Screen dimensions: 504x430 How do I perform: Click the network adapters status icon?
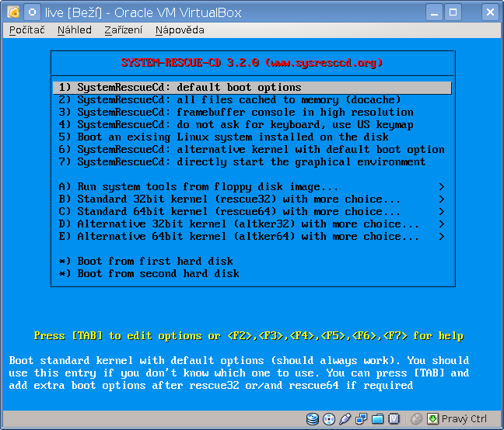tap(362, 419)
